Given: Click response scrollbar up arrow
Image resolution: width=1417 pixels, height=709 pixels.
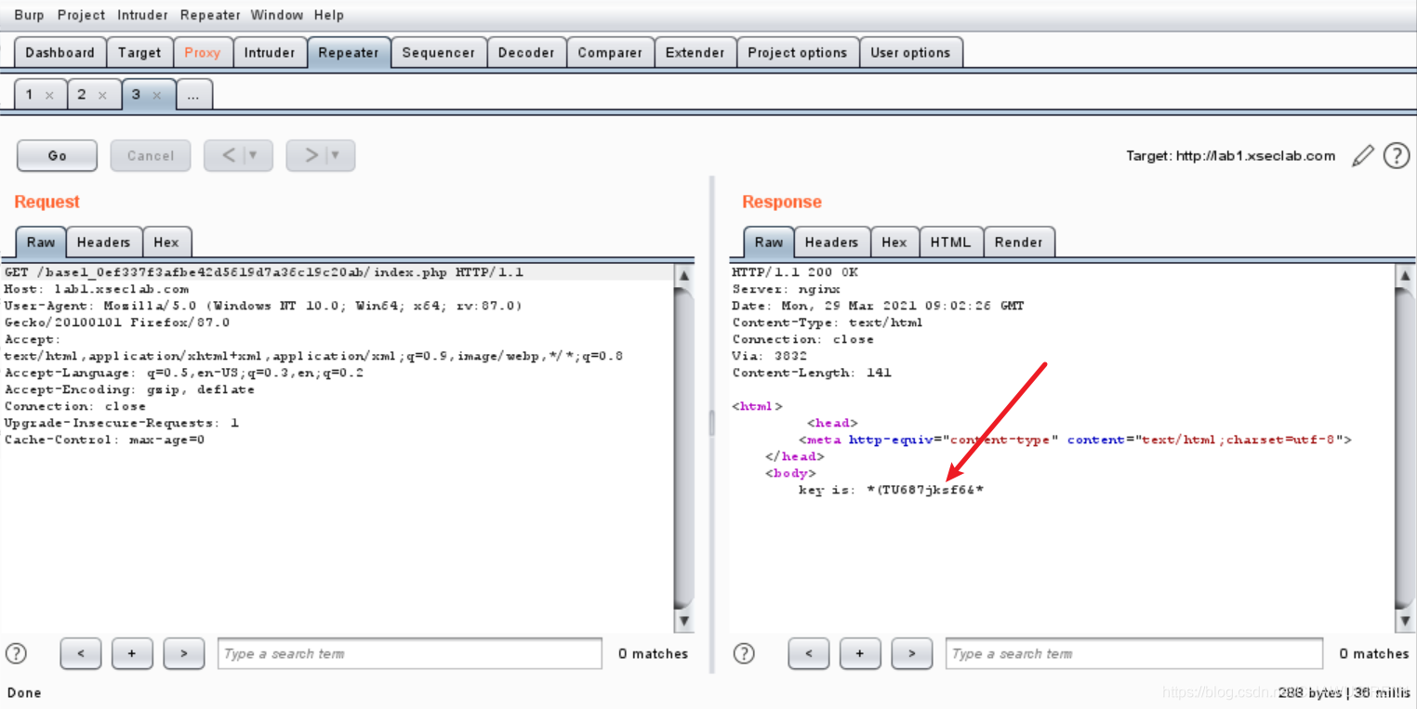Looking at the screenshot, I should pos(1405,275).
